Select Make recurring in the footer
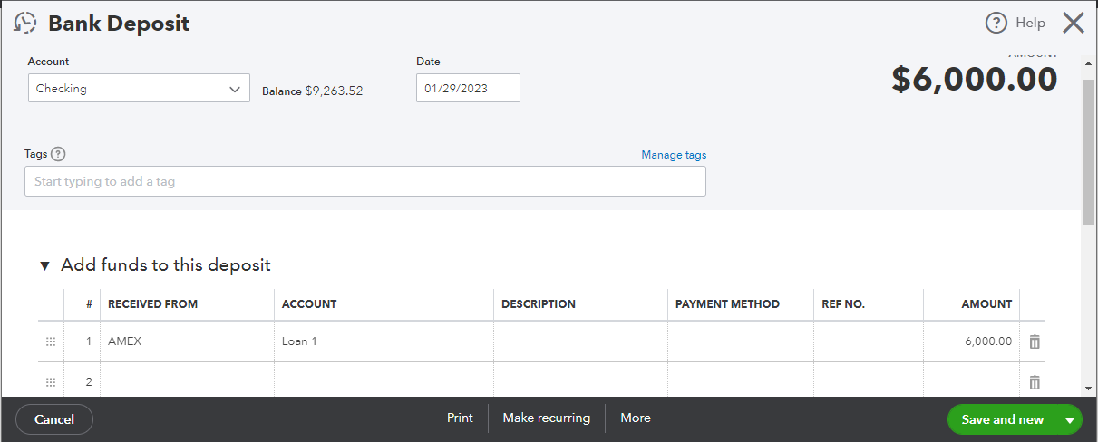Viewport: 1098px width, 442px height. coord(546,418)
